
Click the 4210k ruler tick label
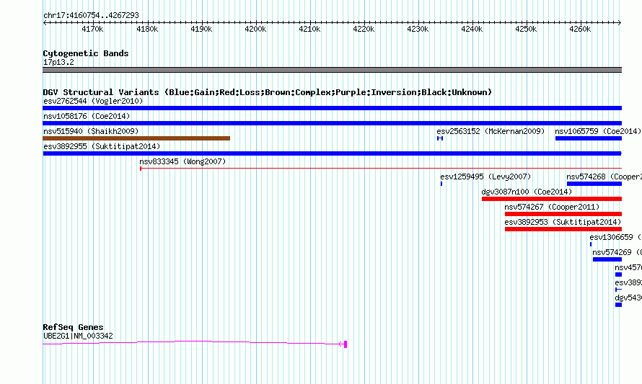coord(309,30)
